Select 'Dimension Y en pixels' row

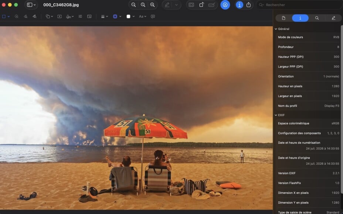click(308, 203)
